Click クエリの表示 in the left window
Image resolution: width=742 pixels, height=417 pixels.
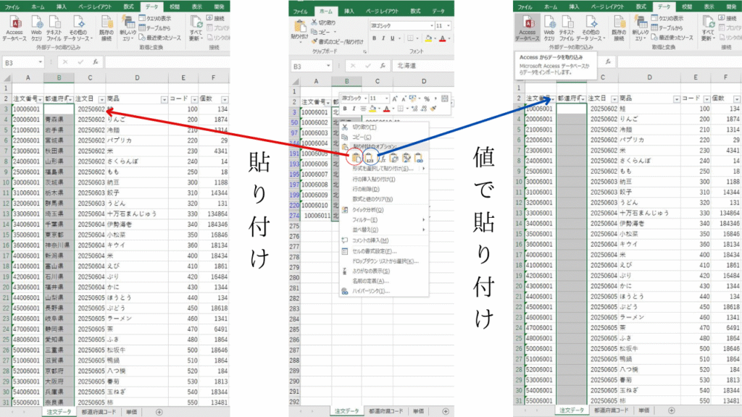point(155,18)
